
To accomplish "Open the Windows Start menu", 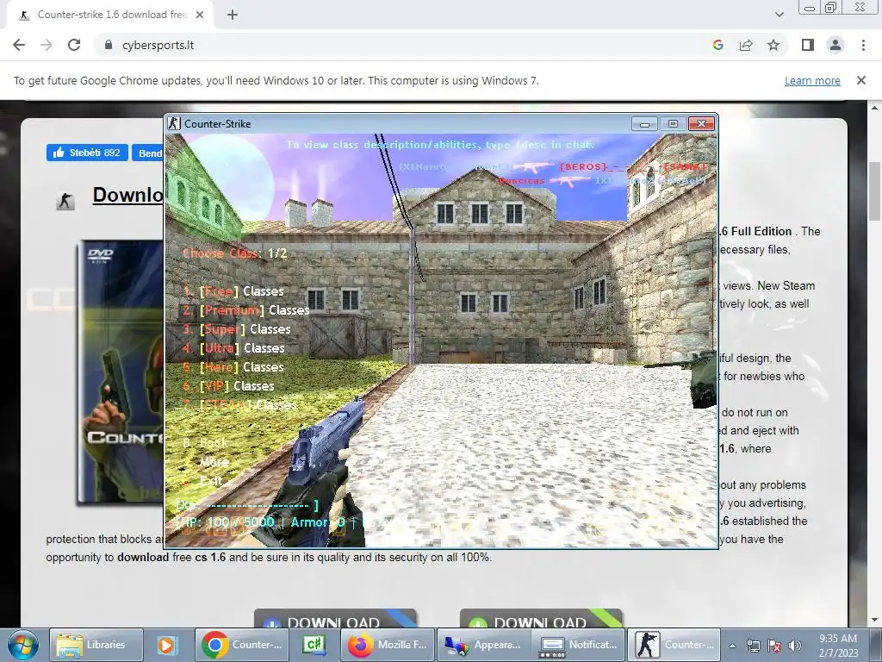I will [22, 645].
